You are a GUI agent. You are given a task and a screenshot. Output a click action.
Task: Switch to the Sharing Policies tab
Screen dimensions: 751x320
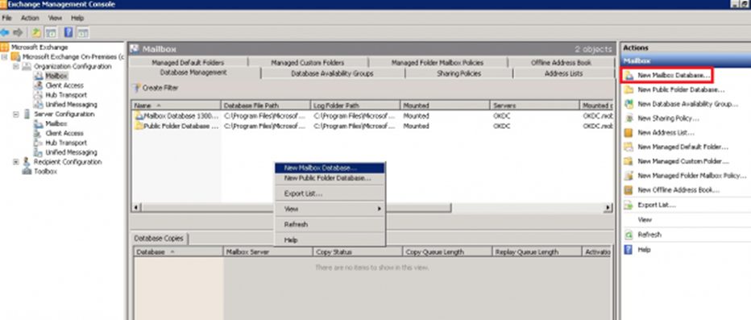[458, 73]
